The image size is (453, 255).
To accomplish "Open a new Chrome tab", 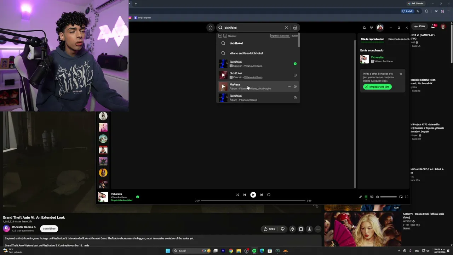I will tap(136, 4).
